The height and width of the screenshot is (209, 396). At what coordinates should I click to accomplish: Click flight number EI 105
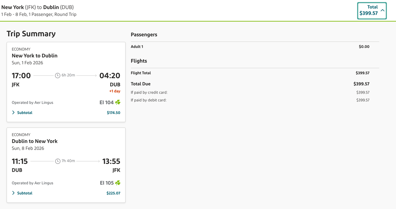(106, 183)
